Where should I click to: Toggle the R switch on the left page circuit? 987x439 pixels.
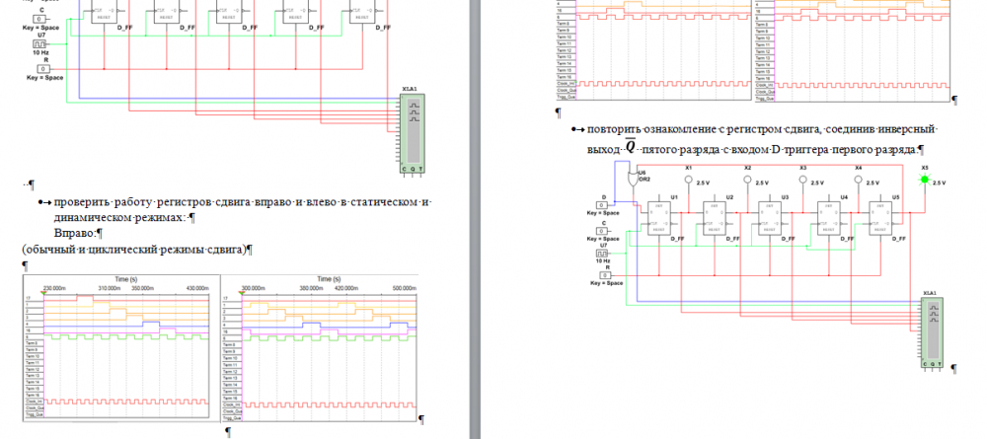pyautogui.click(x=44, y=68)
